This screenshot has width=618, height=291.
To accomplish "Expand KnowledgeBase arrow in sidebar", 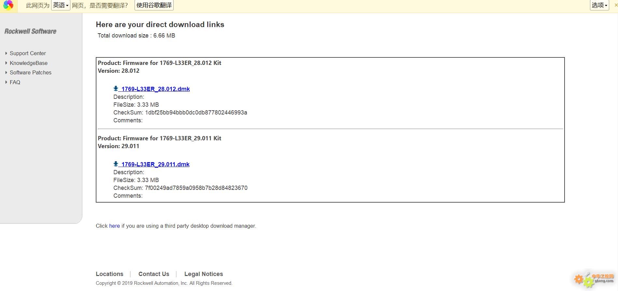I will click(x=6, y=63).
